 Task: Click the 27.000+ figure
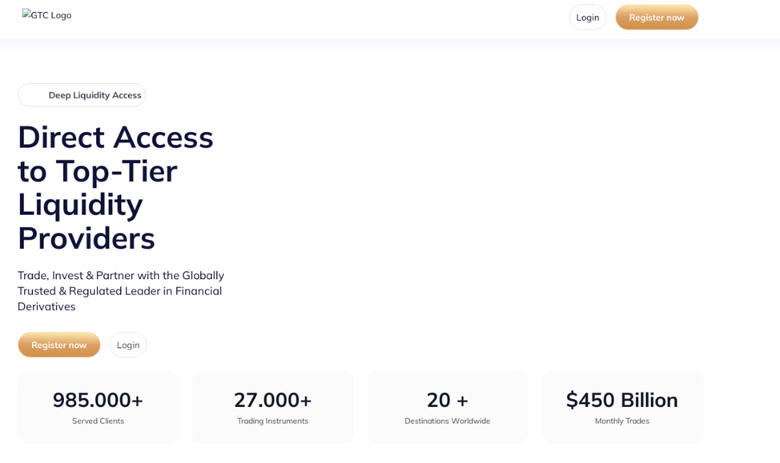pyautogui.click(x=272, y=400)
